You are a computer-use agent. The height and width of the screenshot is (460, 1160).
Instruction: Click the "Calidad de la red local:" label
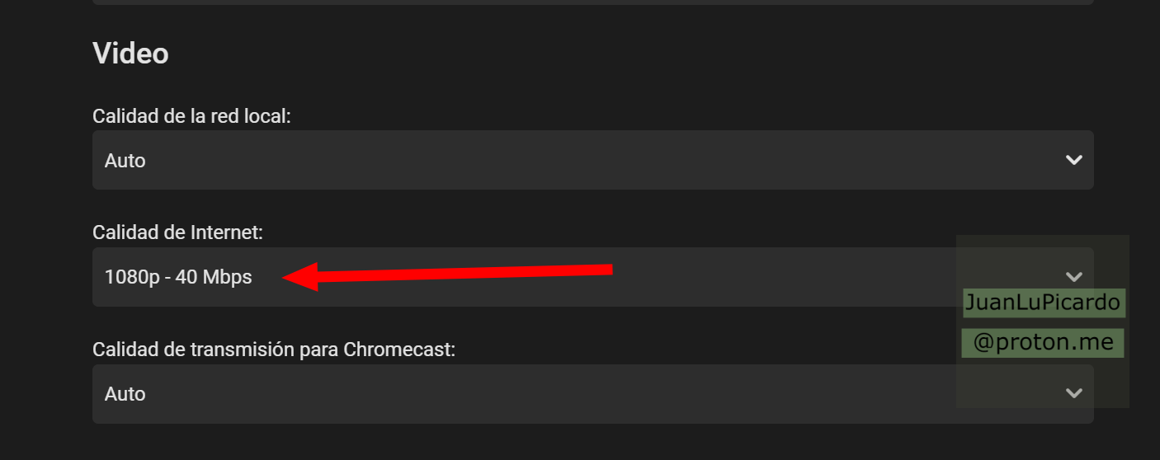[191, 116]
